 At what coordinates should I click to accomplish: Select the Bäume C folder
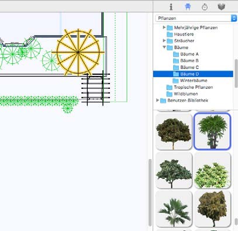point(185,67)
